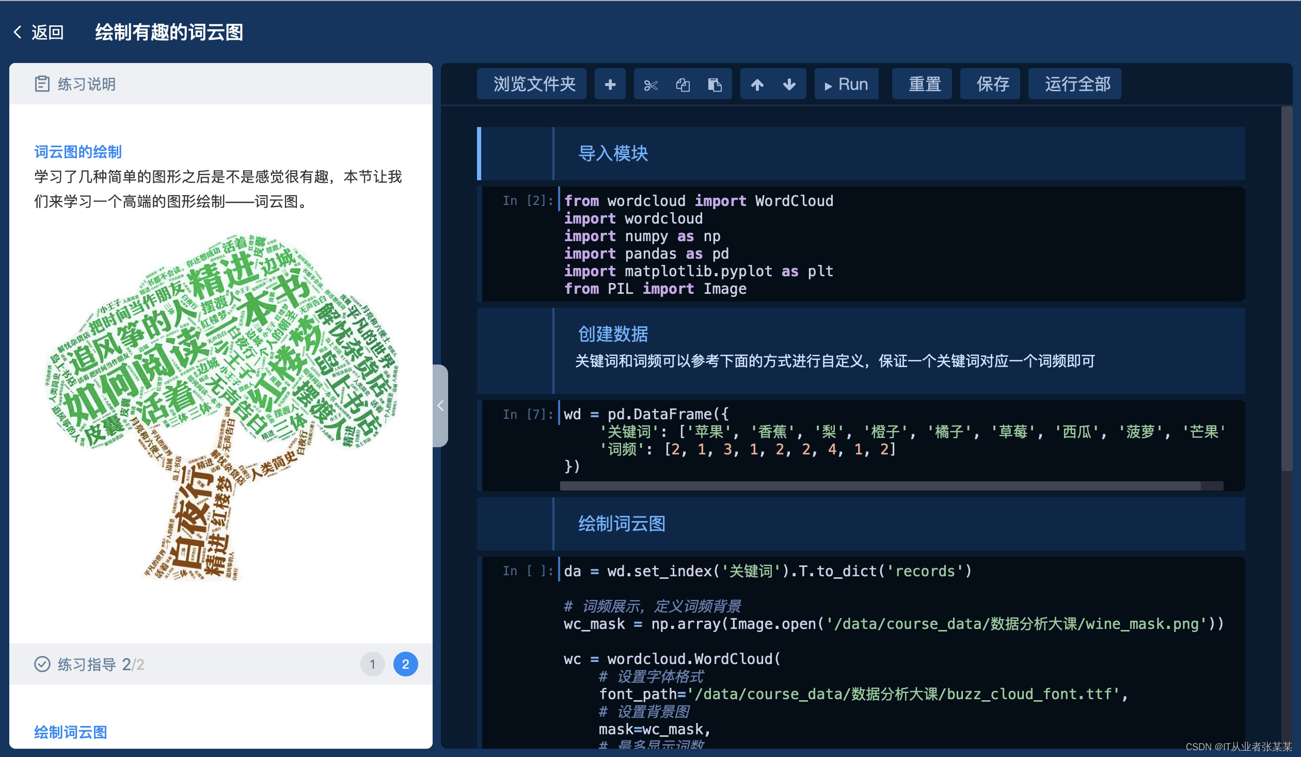
Task: Go back using the 返回 arrow
Action: (x=19, y=33)
